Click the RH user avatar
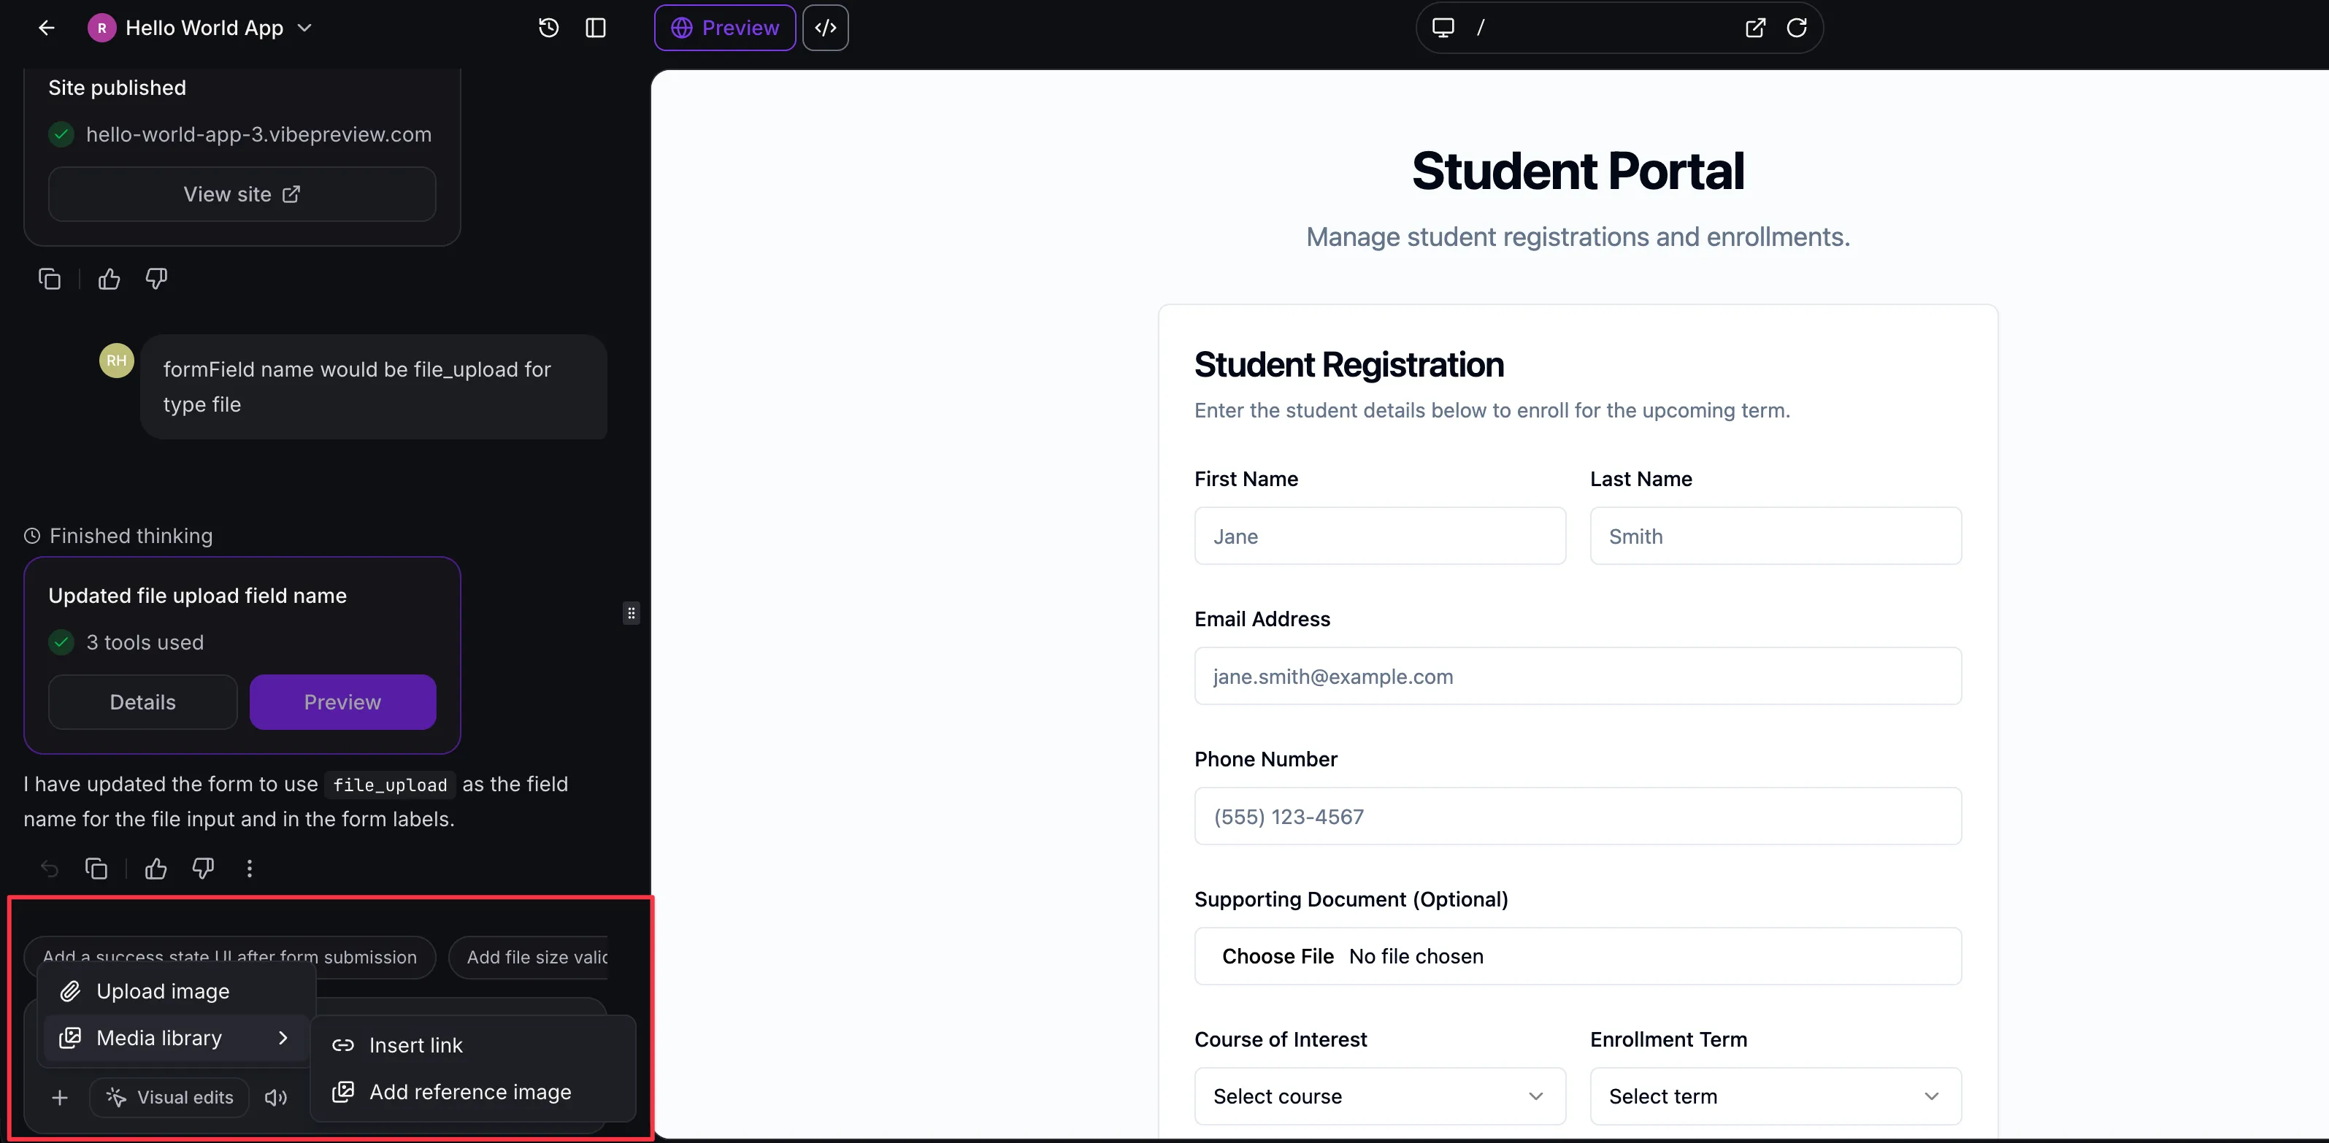 (117, 361)
